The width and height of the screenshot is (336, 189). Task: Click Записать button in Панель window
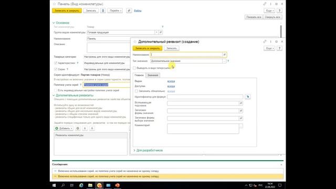click(91, 10)
